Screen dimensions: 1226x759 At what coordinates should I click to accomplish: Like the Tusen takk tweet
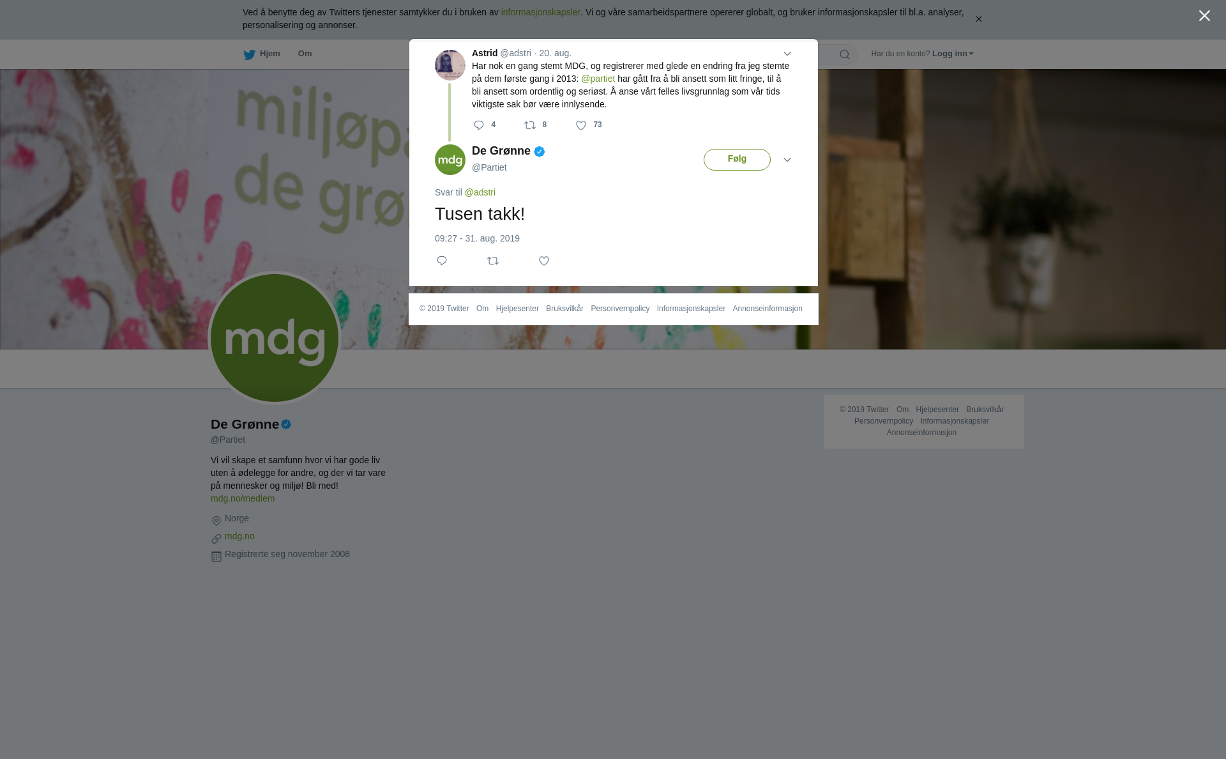(544, 261)
